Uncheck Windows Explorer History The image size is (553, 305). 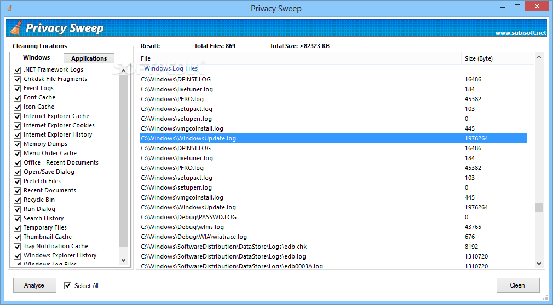(18, 256)
